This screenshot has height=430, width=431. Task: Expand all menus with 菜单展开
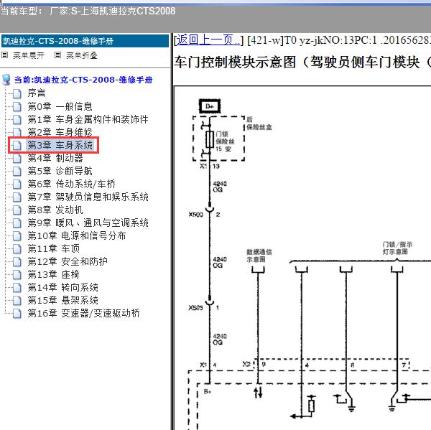pos(28,55)
